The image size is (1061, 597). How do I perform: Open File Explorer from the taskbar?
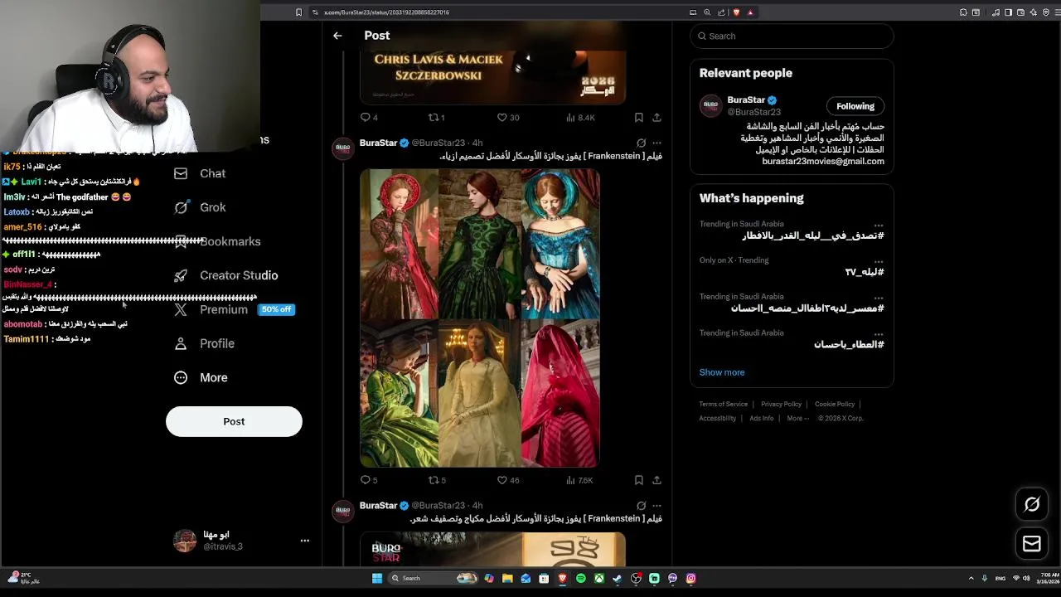(x=507, y=578)
